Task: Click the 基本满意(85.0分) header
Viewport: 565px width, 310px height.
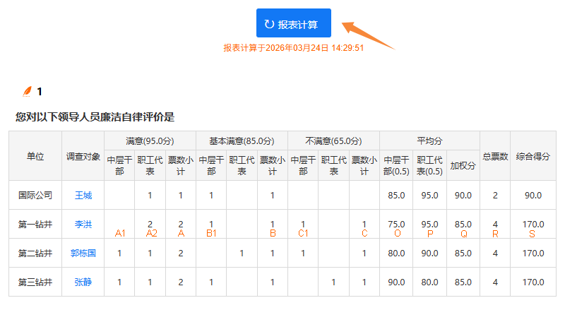Action: click(242, 141)
